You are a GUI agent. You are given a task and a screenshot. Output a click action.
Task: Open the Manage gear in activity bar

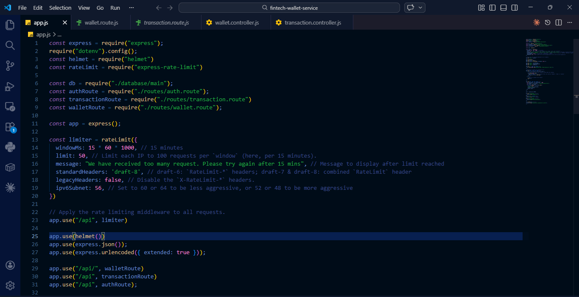tap(10, 286)
